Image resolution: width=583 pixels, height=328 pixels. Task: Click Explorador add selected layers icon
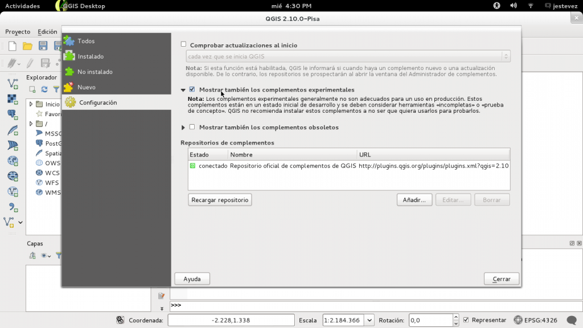(32, 89)
